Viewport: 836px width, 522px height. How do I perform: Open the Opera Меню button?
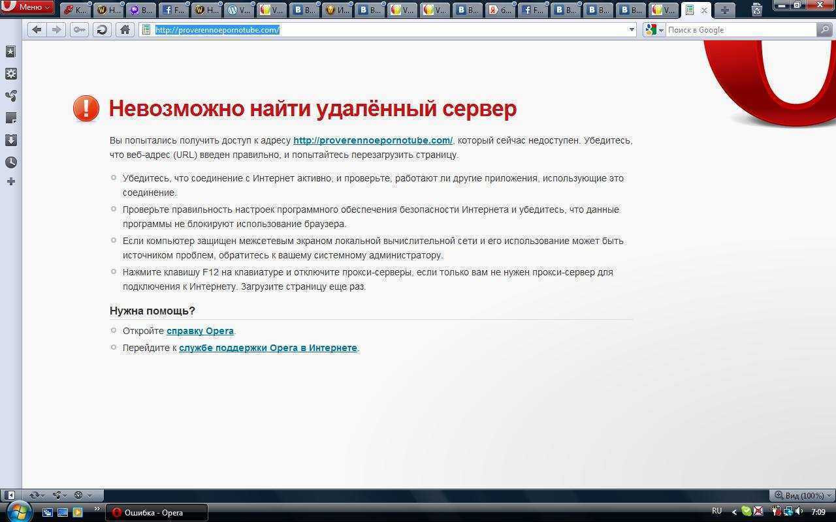(27, 7)
